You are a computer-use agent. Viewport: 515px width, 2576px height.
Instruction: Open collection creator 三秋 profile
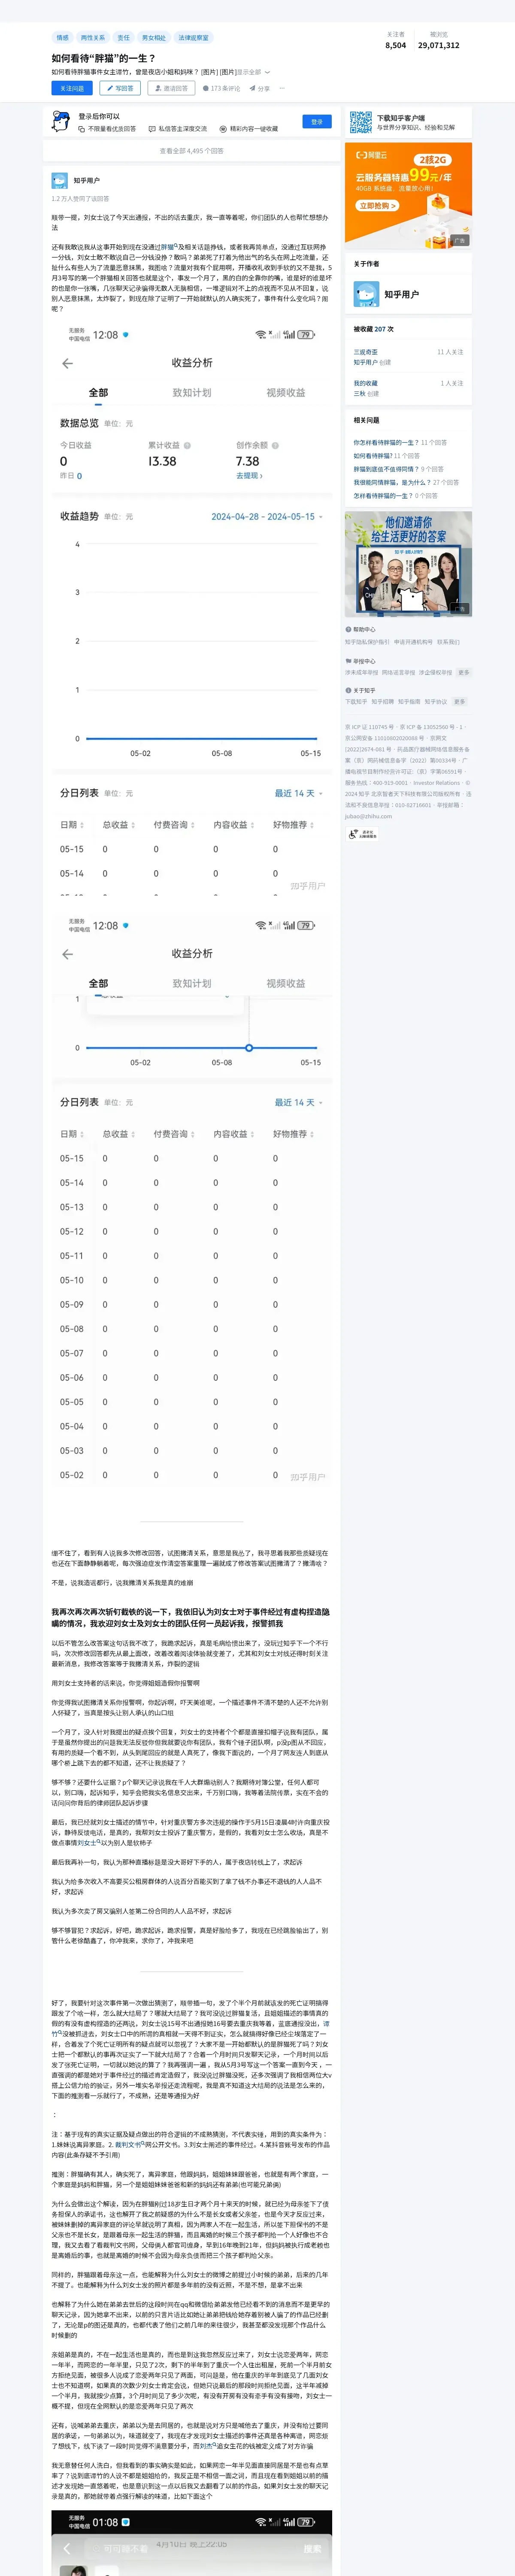pos(359,394)
